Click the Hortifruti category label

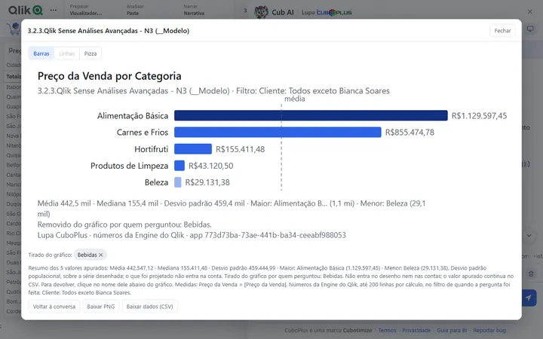pyautogui.click(x=152, y=149)
